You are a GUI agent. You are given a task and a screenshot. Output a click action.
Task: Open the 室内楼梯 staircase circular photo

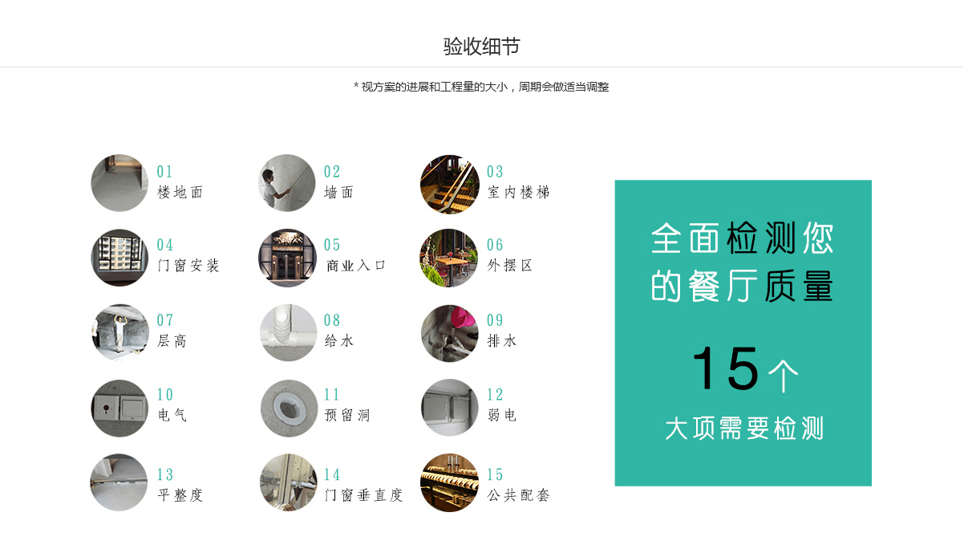click(x=450, y=185)
